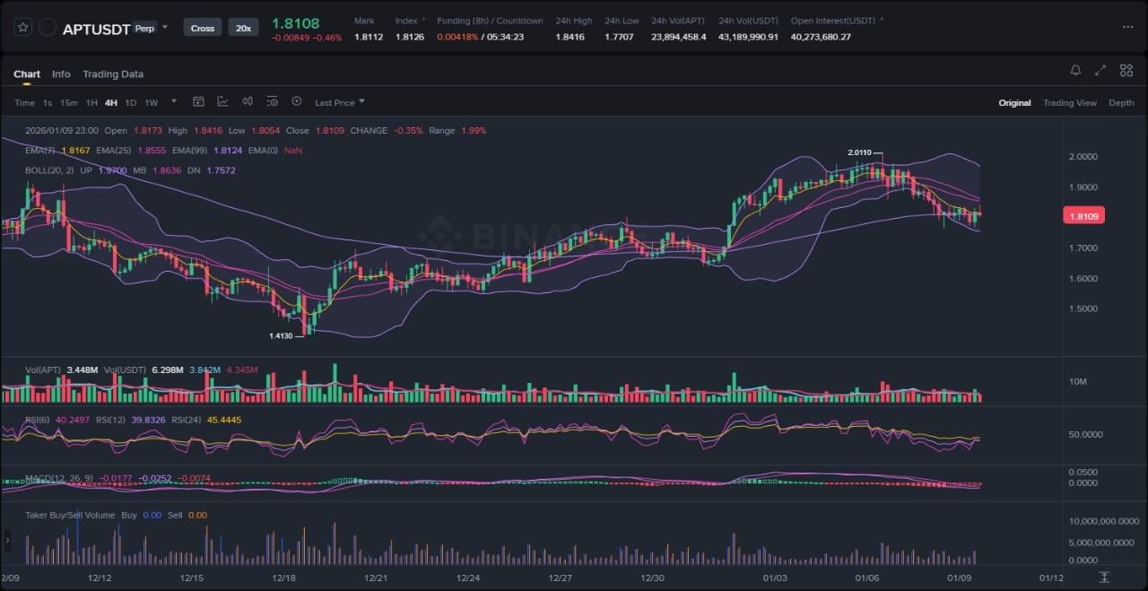Open the Last Price dropdown
The image size is (1148, 591).
coord(340,102)
